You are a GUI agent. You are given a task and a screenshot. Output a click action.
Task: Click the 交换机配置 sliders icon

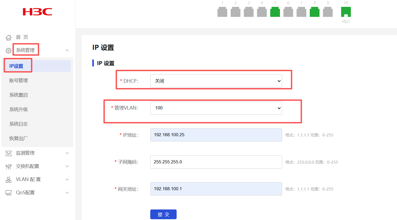click(9, 167)
